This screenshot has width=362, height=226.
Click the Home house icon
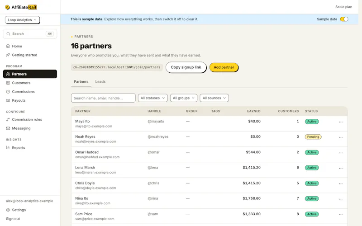pyautogui.click(x=8, y=46)
